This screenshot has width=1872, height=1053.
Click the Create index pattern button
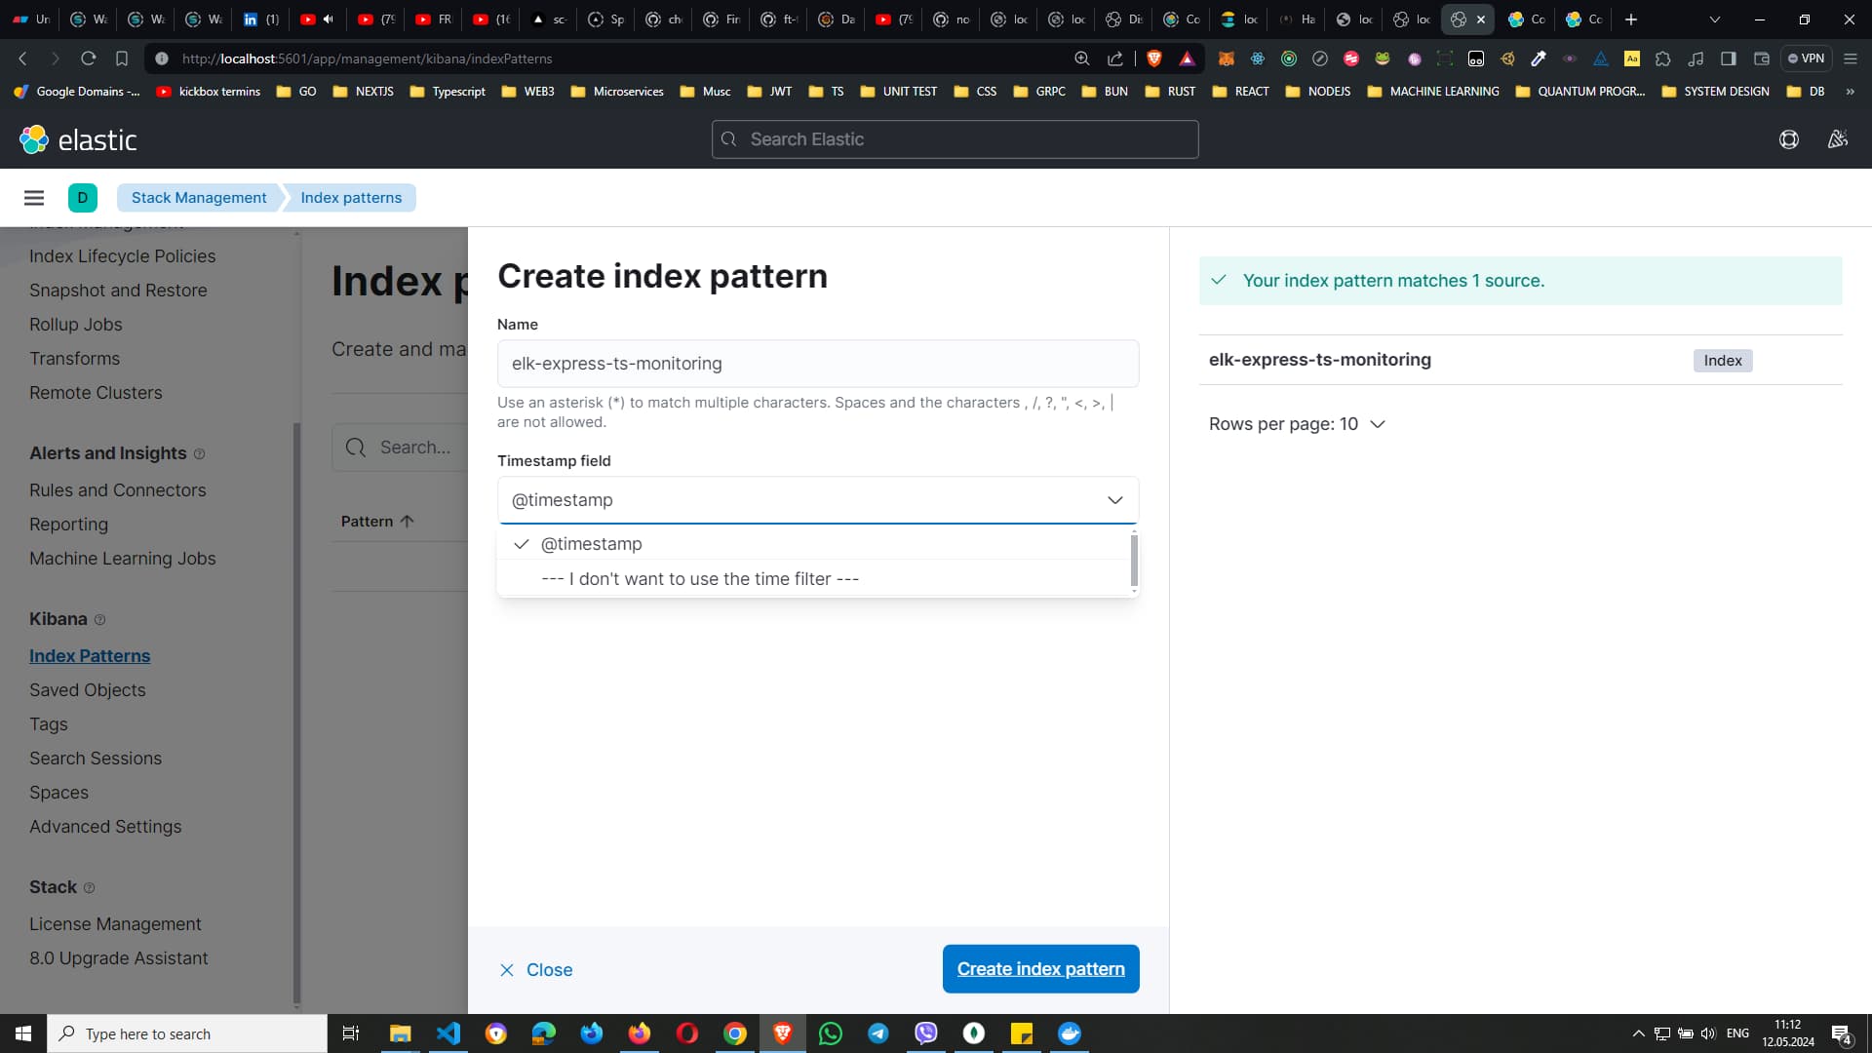pos(1040,968)
